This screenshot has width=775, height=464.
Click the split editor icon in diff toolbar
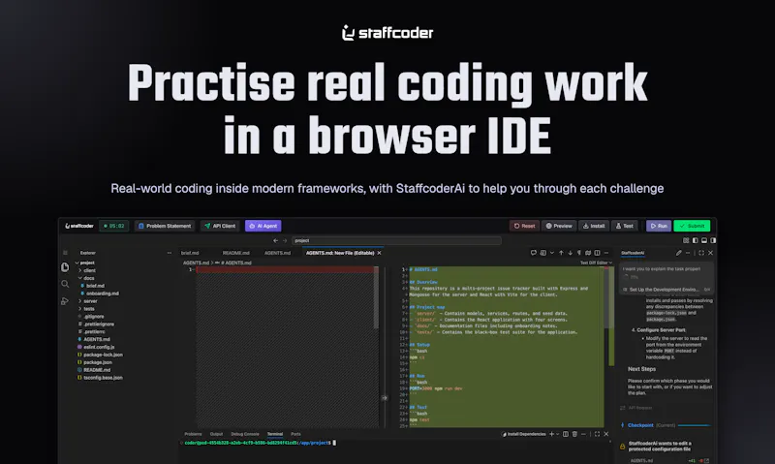coord(597,253)
